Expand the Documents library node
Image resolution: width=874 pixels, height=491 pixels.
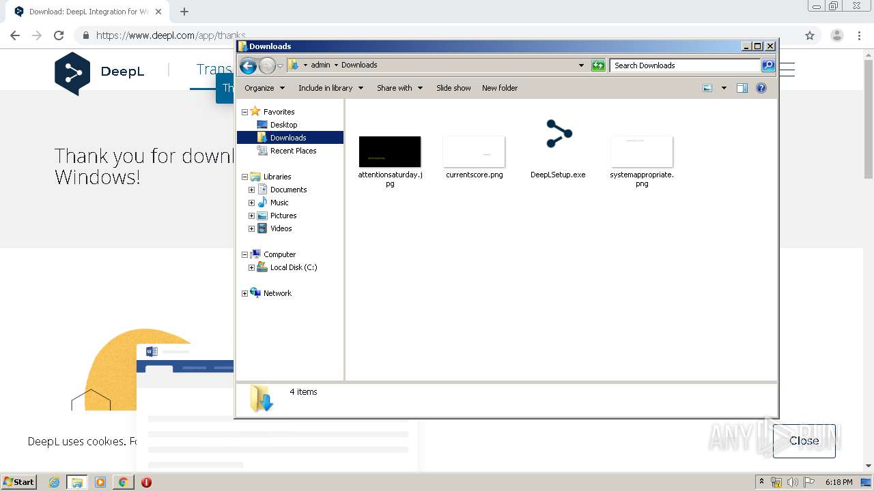(x=251, y=190)
